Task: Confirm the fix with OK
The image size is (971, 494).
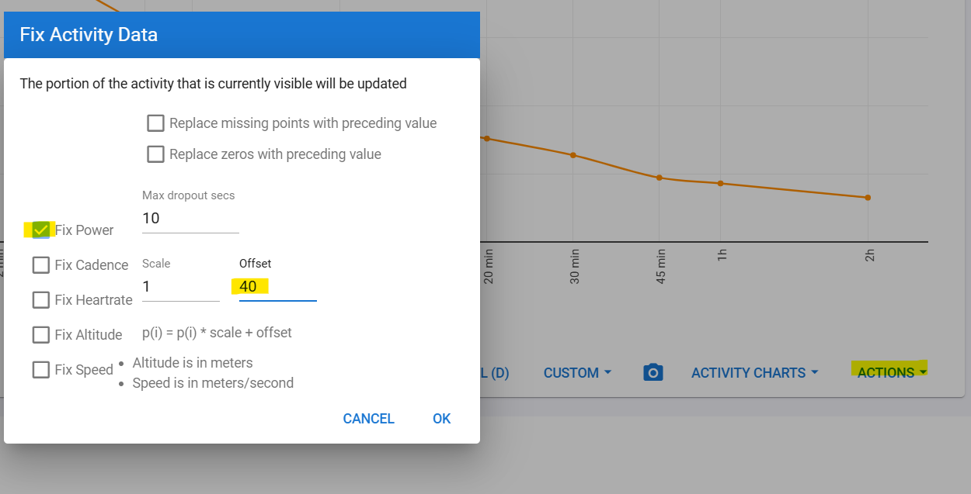Action: coord(441,419)
